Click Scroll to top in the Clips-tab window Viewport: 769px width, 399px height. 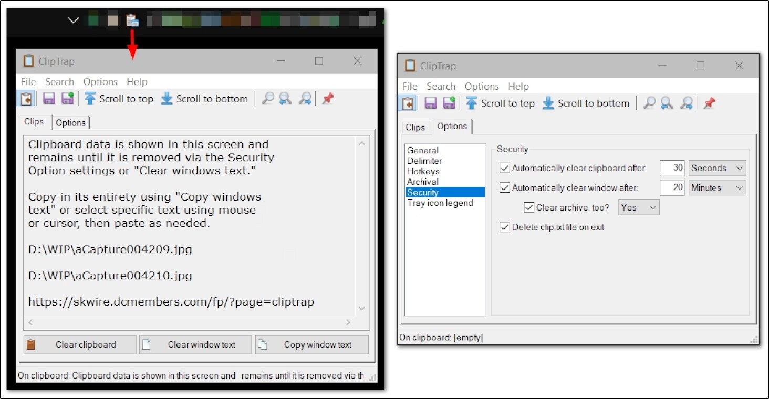[x=119, y=99]
